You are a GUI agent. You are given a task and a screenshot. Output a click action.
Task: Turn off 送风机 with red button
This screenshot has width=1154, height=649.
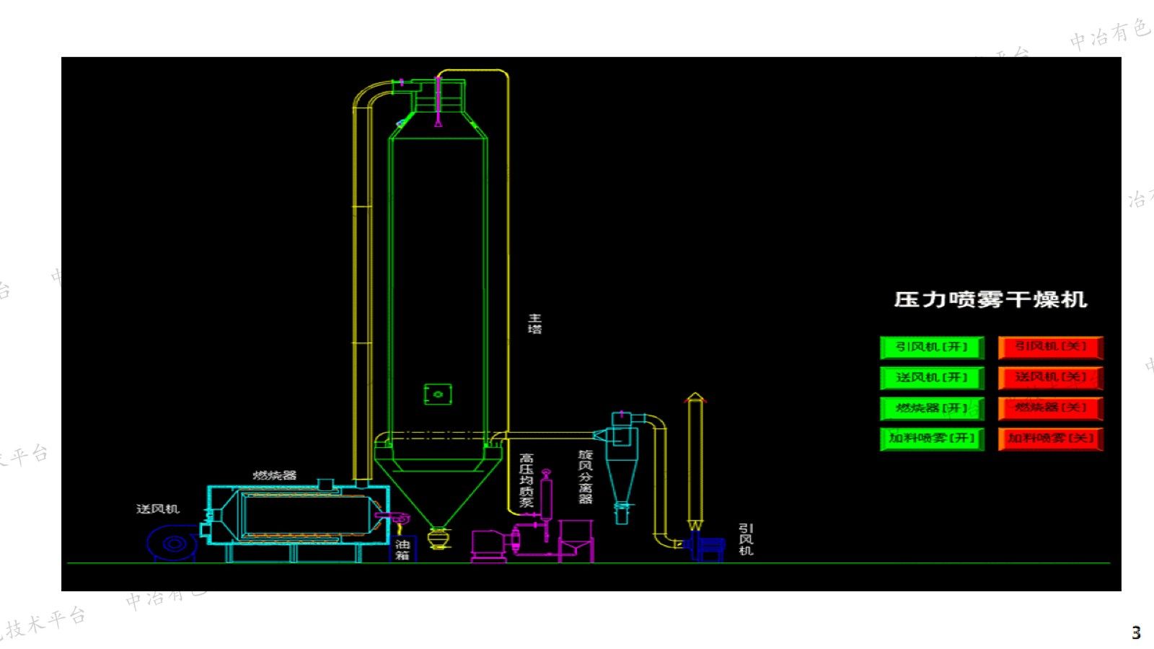point(1051,378)
